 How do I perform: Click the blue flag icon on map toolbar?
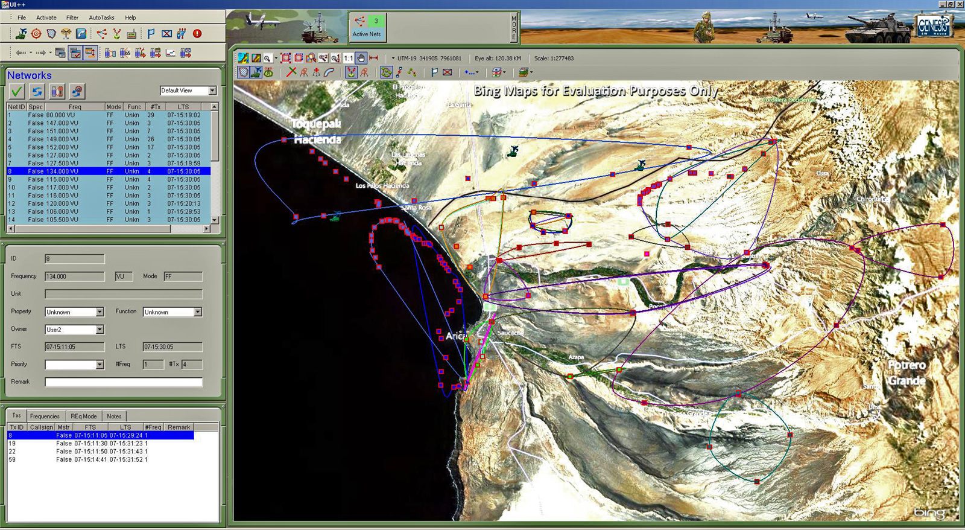[x=434, y=72]
